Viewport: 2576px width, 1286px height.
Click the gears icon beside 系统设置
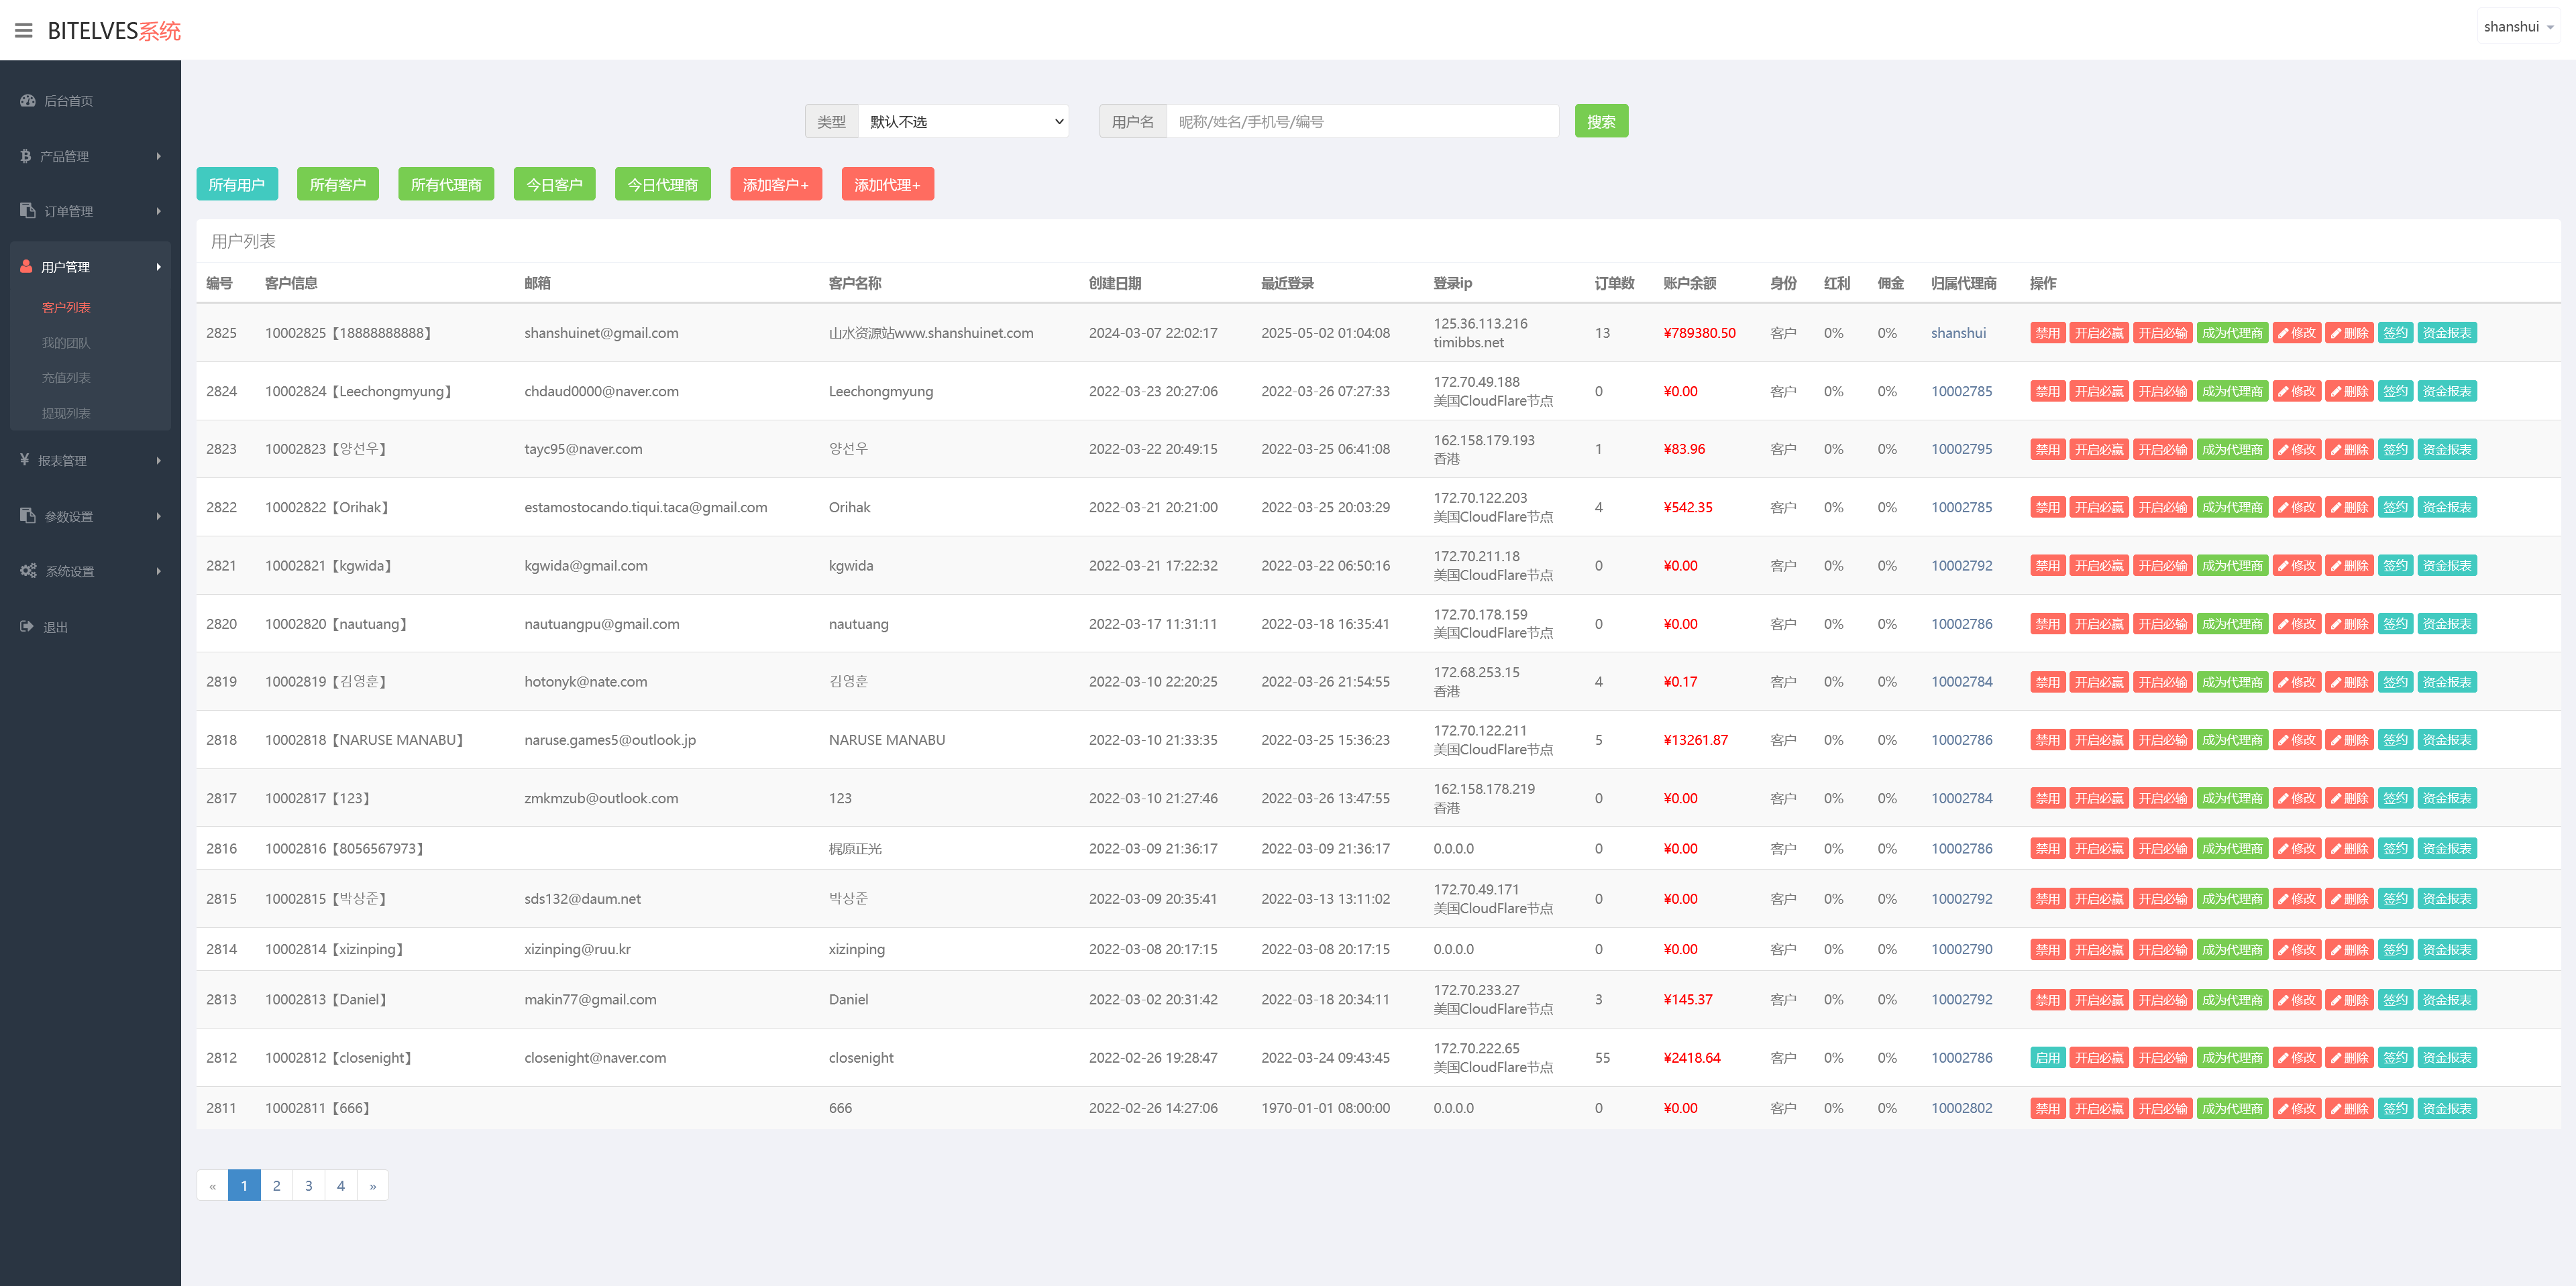[28, 571]
